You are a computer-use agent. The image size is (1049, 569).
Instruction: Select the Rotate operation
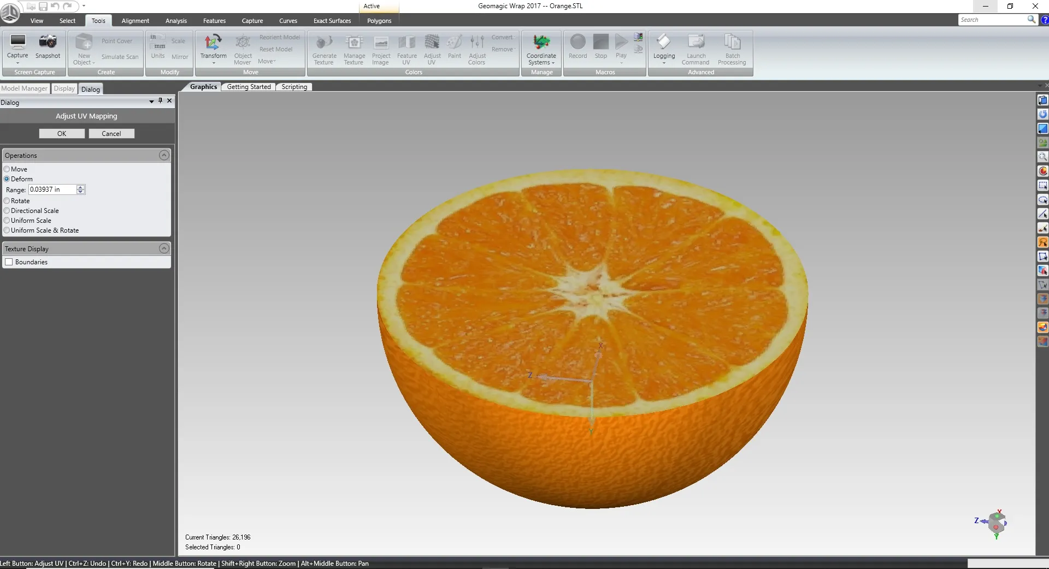coord(7,201)
